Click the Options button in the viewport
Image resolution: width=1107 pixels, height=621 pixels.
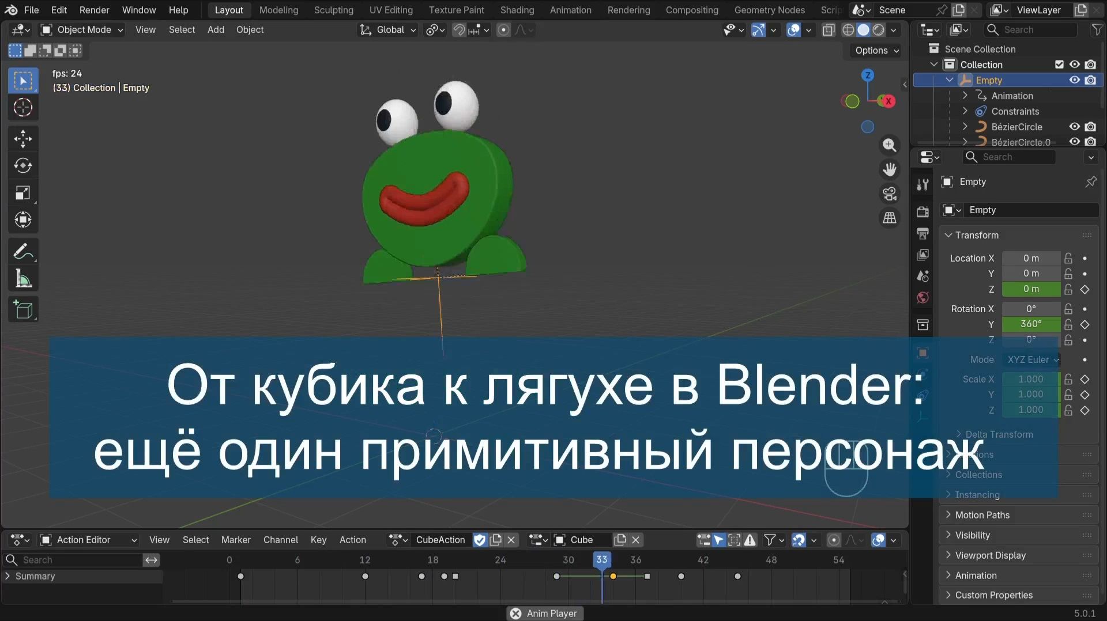tap(874, 50)
